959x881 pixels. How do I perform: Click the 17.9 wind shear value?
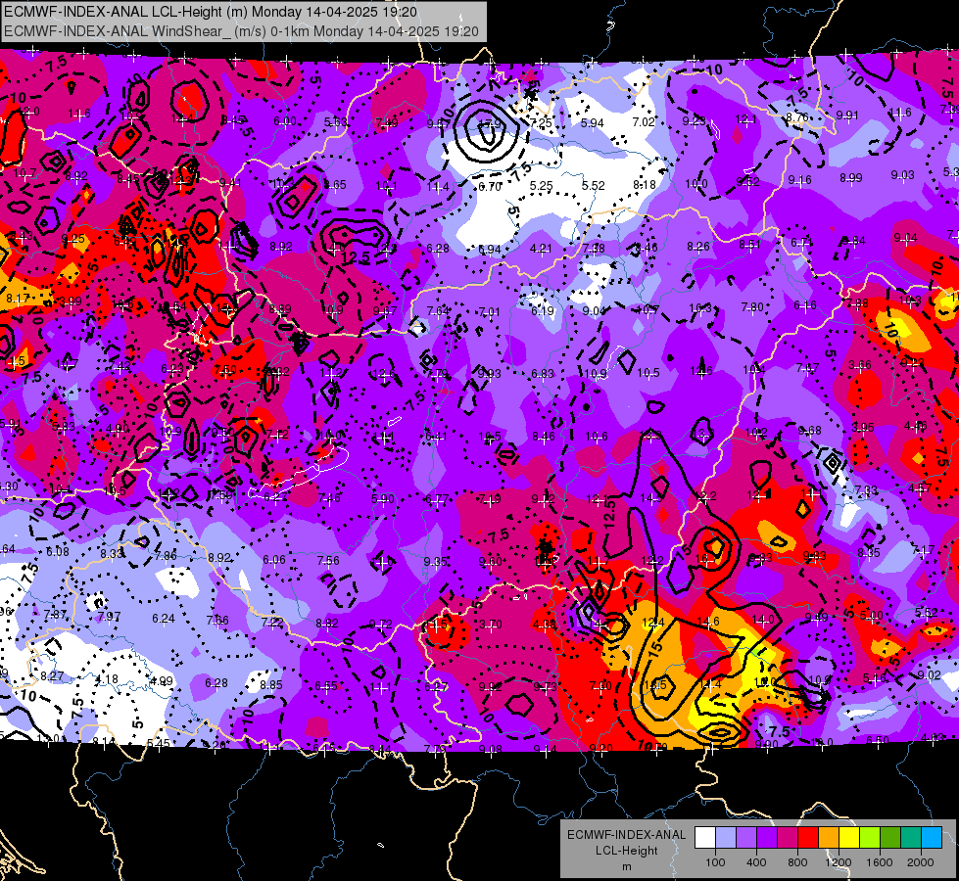click(489, 123)
